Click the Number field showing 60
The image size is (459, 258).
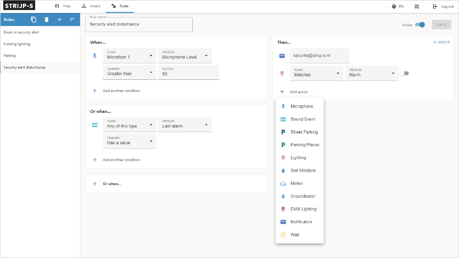point(188,72)
